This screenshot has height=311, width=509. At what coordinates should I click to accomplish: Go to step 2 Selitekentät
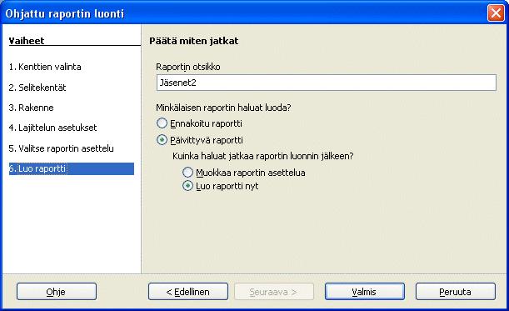[x=37, y=88]
